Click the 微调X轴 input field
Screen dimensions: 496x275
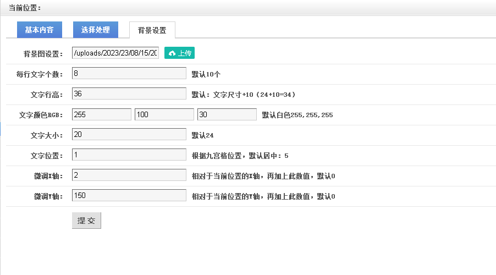pos(129,175)
